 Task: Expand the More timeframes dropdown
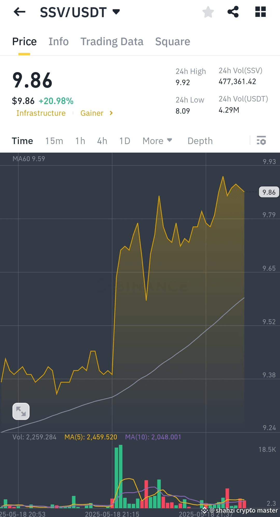157,141
